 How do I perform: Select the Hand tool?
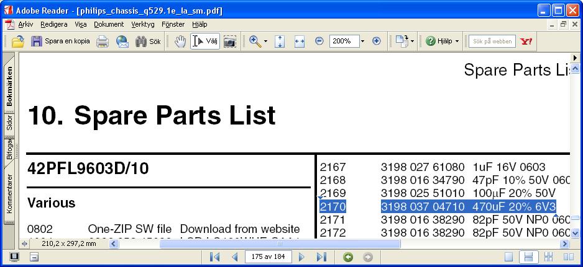[x=180, y=42]
